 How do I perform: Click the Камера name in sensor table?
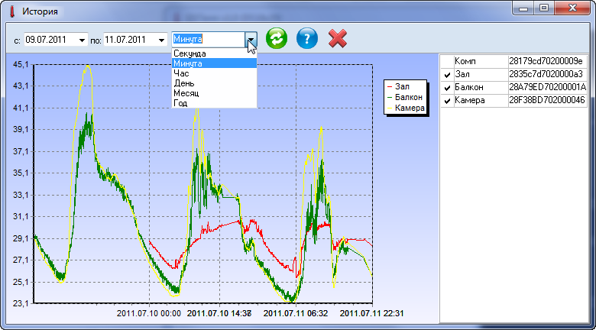tap(470, 100)
